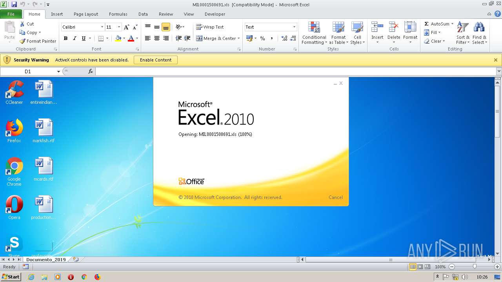Viewport: 502px width, 282px height.
Task: Click the Decrease Decimal icon
Action: (293, 38)
